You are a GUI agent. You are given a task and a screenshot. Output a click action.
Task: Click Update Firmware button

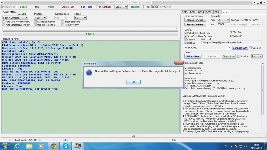pos(195,20)
